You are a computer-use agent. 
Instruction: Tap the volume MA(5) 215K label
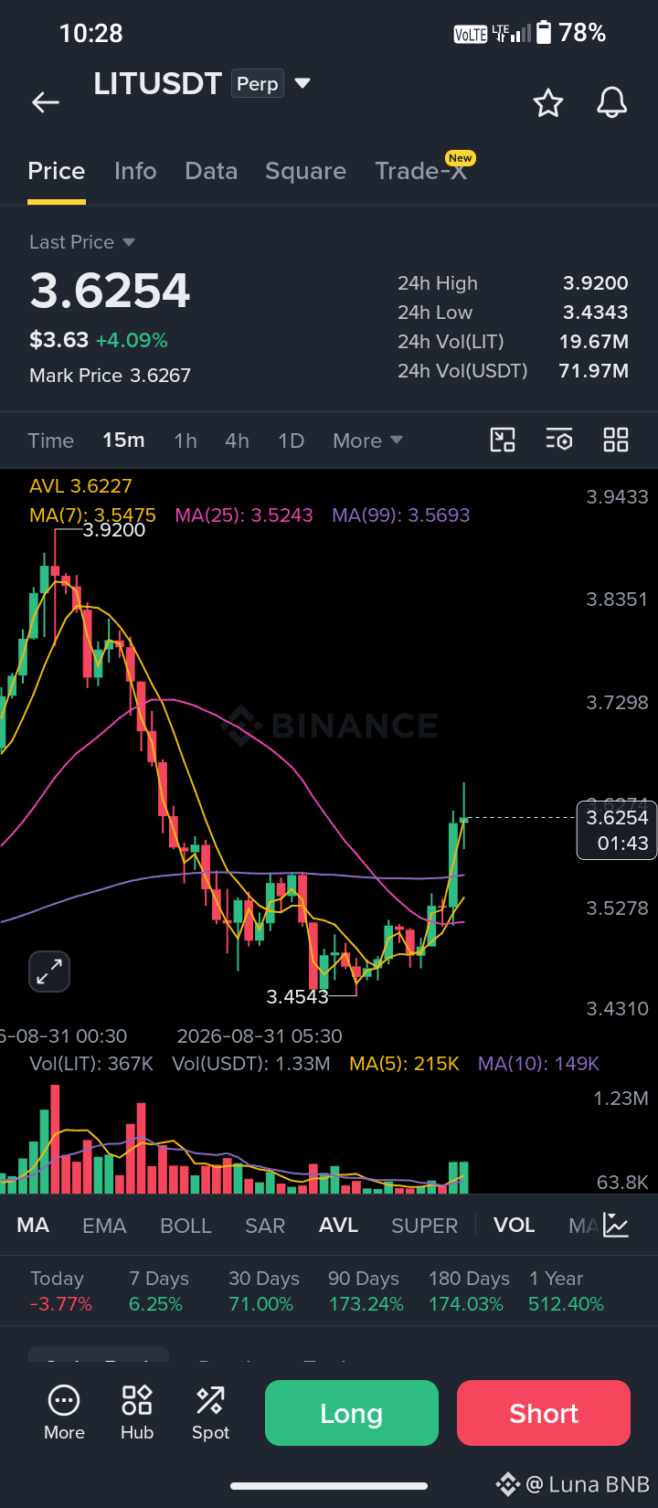tap(404, 1064)
